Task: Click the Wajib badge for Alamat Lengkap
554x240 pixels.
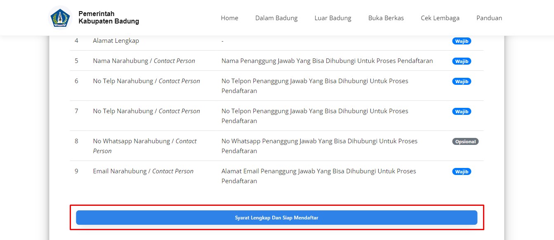Action: pyautogui.click(x=461, y=41)
